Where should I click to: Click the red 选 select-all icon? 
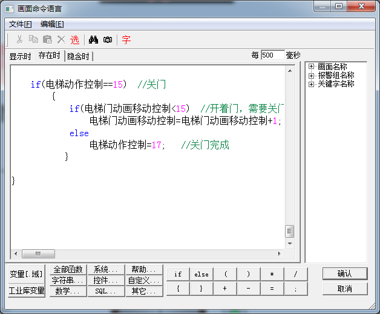pos(74,40)
